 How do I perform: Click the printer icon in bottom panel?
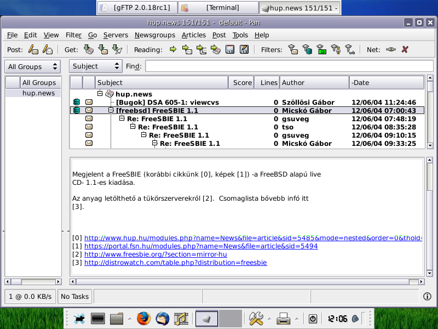pos(283,319)
